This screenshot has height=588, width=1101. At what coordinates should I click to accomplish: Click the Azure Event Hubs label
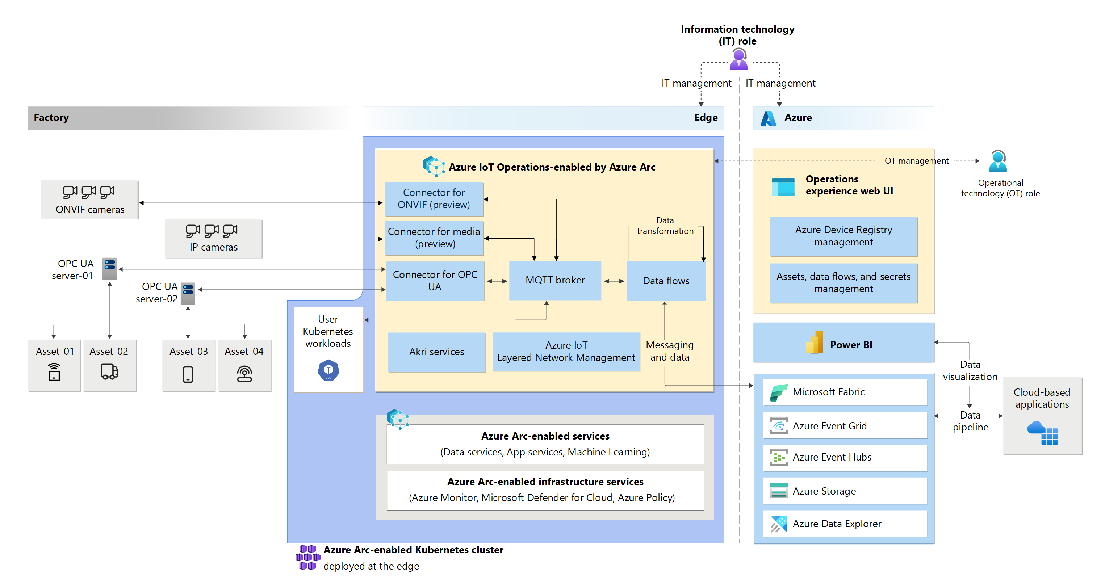pos(832,457)
